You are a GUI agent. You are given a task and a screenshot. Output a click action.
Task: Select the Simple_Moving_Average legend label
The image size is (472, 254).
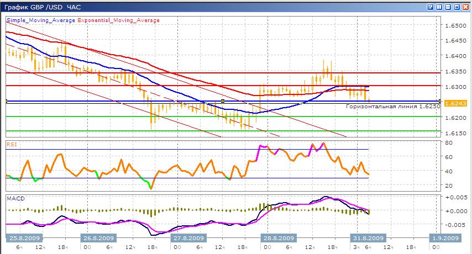tap(40, 20)
